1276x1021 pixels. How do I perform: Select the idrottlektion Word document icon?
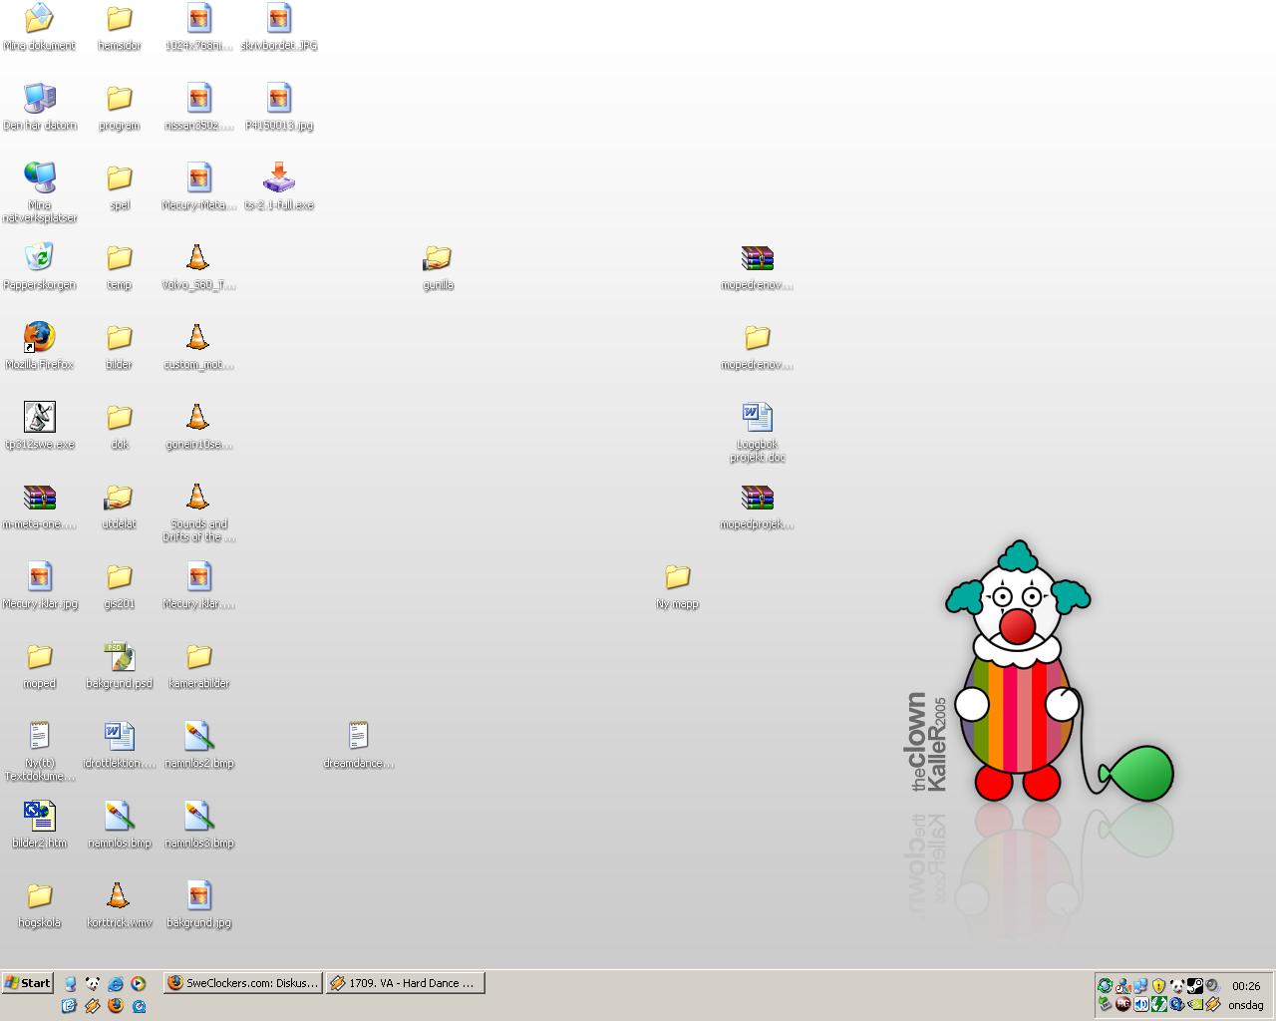tap(119, 744)
